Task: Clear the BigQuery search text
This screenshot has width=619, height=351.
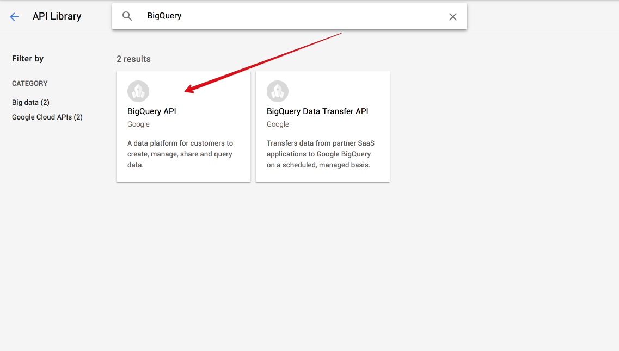Action: [x=453, y=16]
